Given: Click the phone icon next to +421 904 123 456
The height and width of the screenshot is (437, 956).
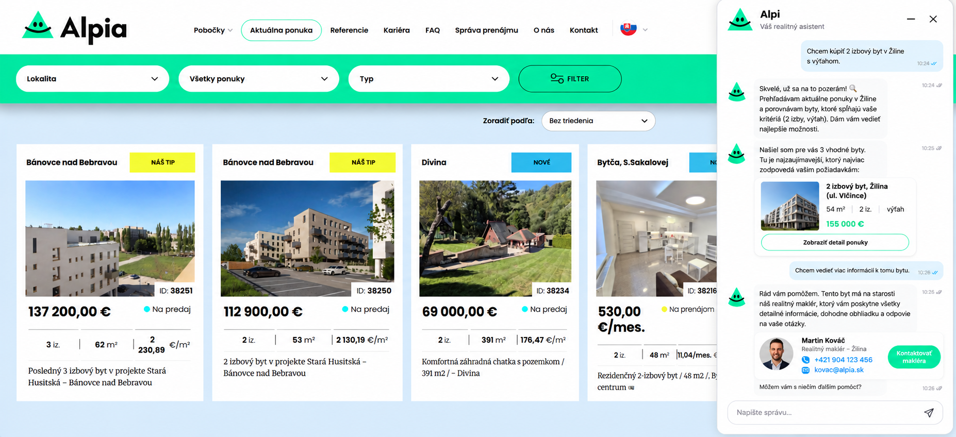Looking at the screenshot, I should pos(805,360).
